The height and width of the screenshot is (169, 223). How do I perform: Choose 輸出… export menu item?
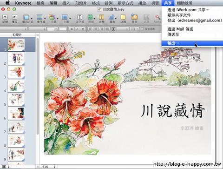192,43
